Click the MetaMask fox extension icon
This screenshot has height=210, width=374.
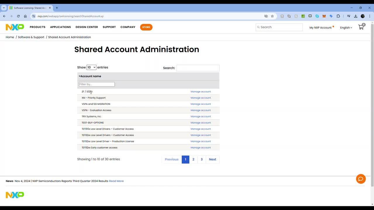click(324, 16)
